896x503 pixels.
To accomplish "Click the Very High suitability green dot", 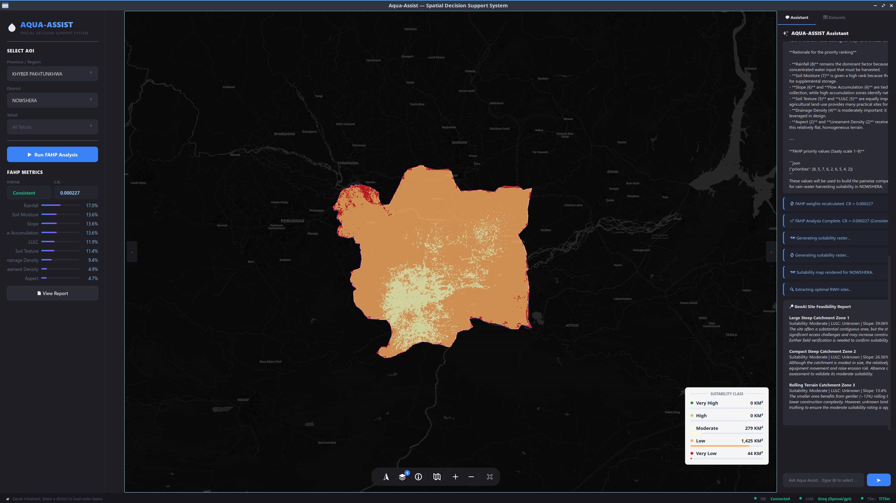I will click(x=692, y=403).
